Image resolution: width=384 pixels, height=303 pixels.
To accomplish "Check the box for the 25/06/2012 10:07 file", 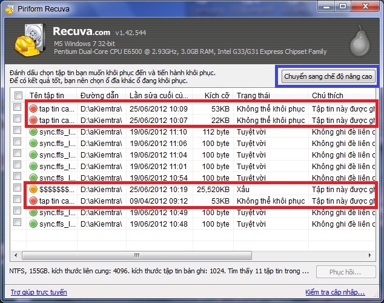I will coord(17,119).
